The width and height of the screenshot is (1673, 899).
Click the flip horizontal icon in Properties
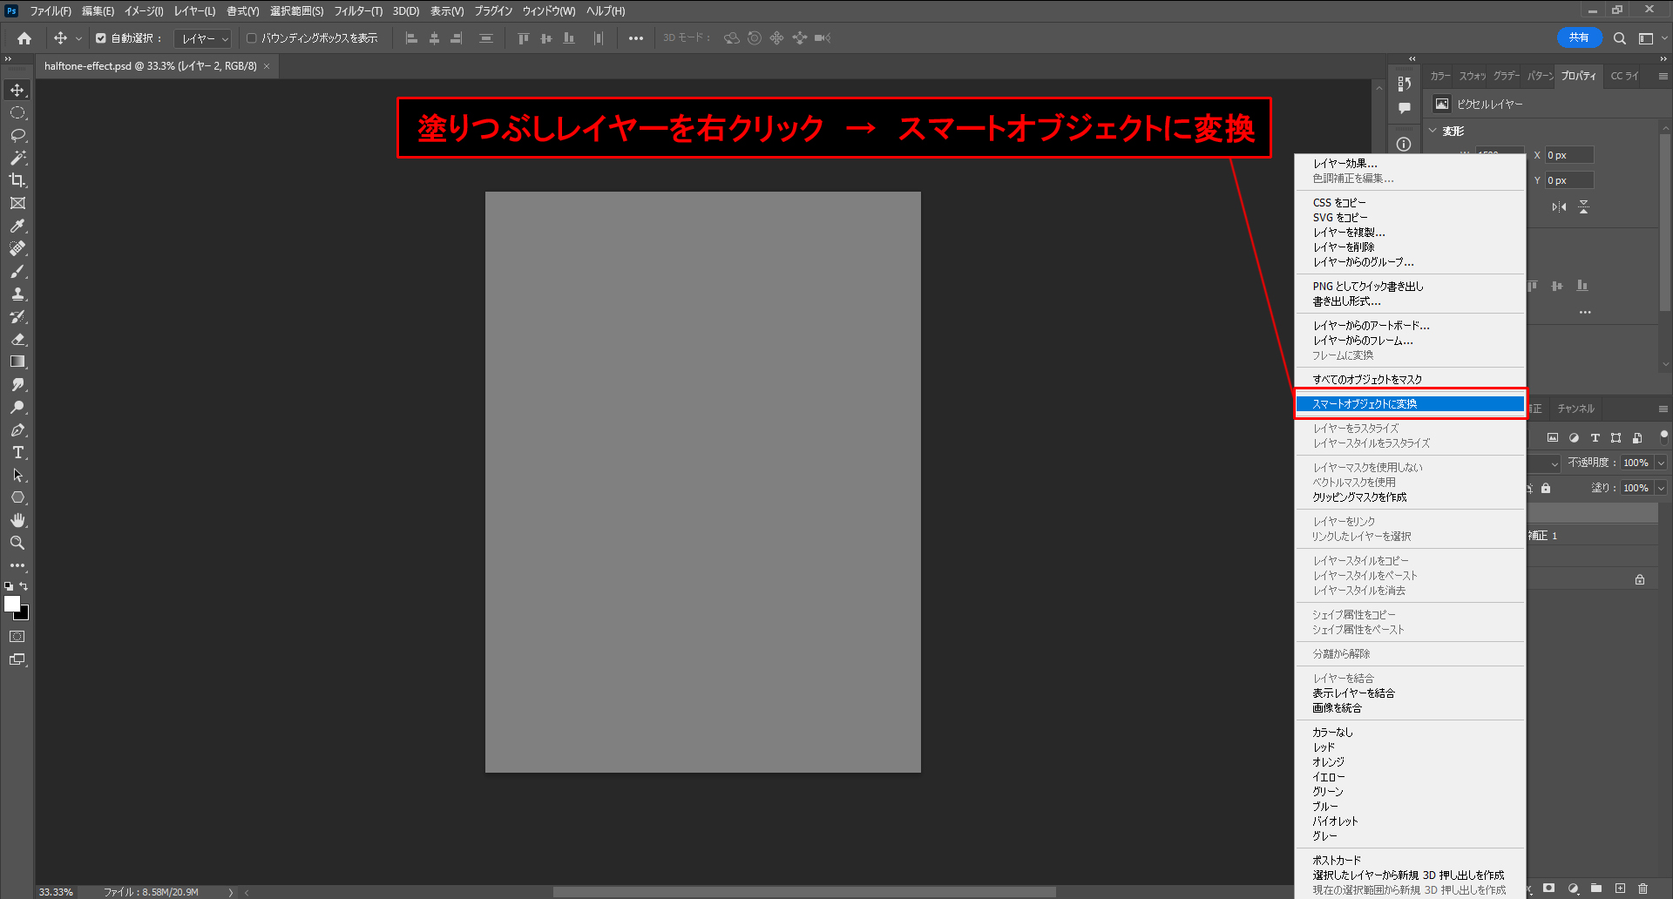[1559, 207]
